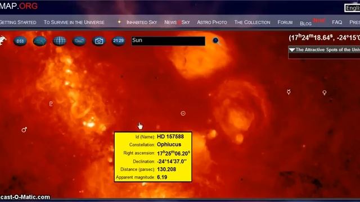Viewport: 360px width, 202px height.
Task: Select the Mercury symbol on the sky map
Action: (x=289, y=92)
